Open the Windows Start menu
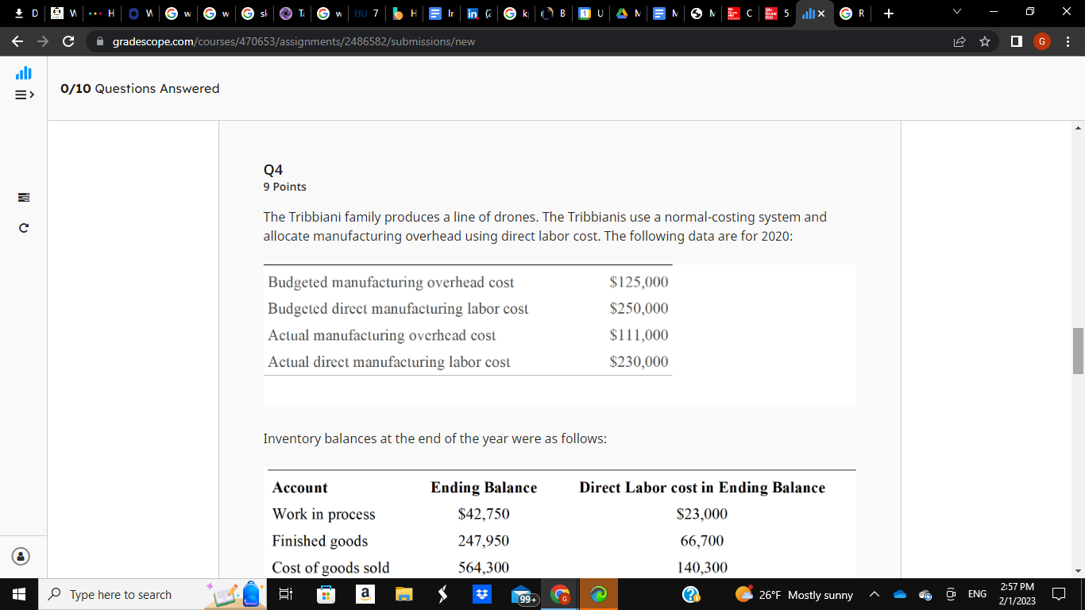The image size is (1085, 610). point(17,593)
